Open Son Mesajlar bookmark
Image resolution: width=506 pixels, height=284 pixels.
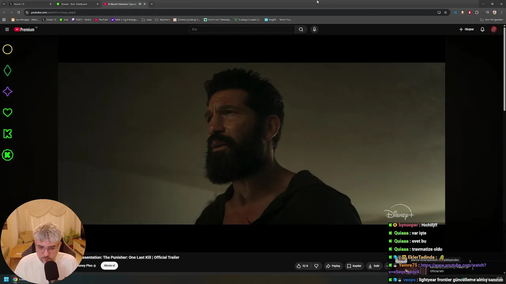click(25, 19)
